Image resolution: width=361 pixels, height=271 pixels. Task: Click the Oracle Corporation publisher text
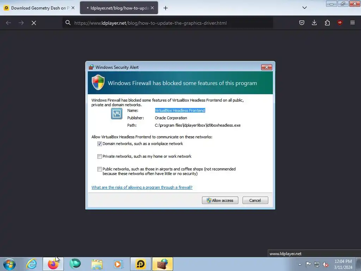[x=171, y=118]
